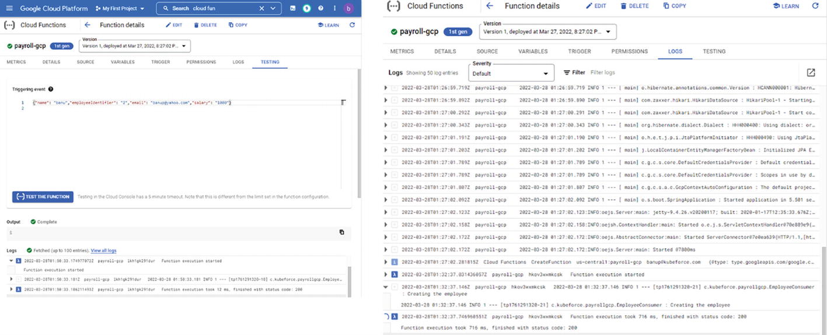Open logs in new window icon
827x335 pixels.
(811, 72)
